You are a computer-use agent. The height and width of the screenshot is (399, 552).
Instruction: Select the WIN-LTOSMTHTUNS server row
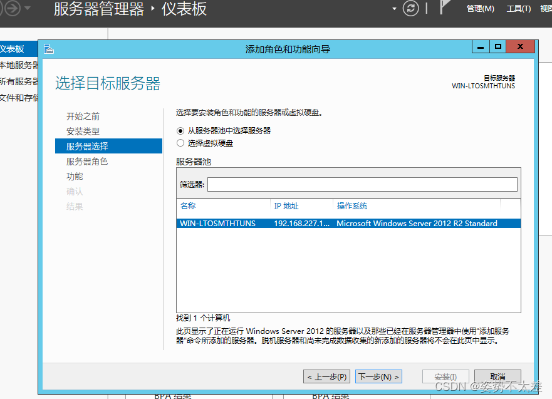348,224
